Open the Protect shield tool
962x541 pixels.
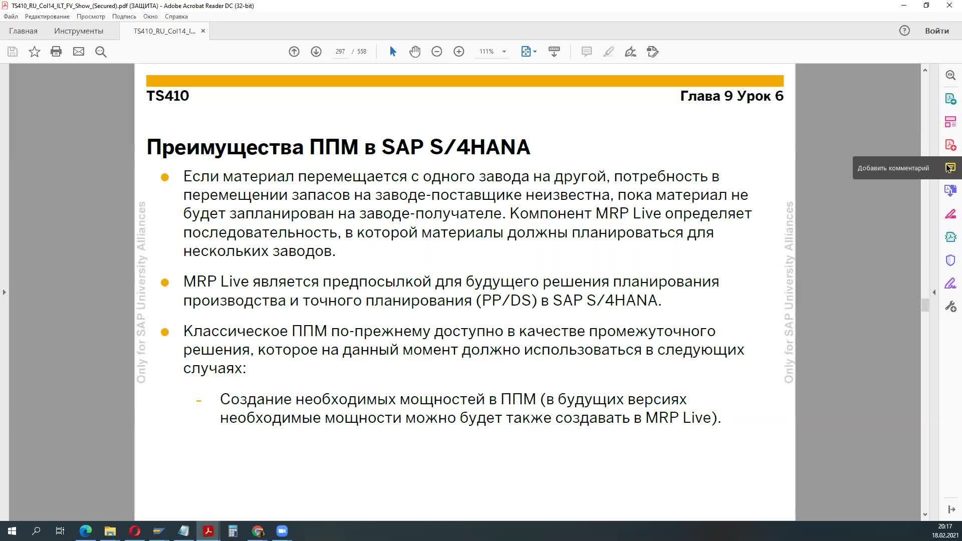[950, 260]
